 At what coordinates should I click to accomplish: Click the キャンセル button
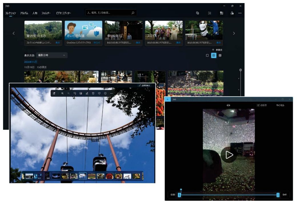280,105
